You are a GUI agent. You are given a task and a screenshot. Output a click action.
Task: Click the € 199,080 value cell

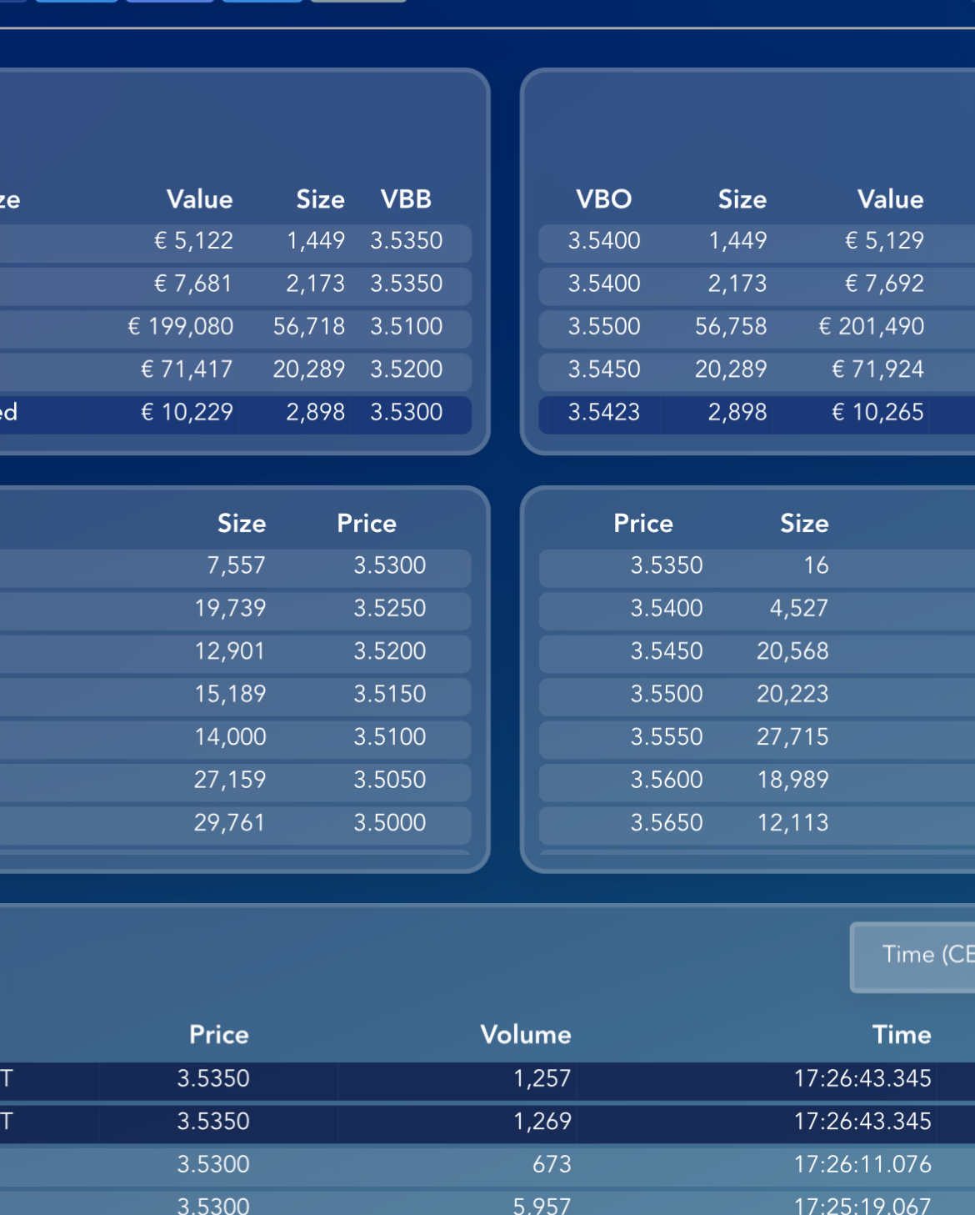[181, 326]
